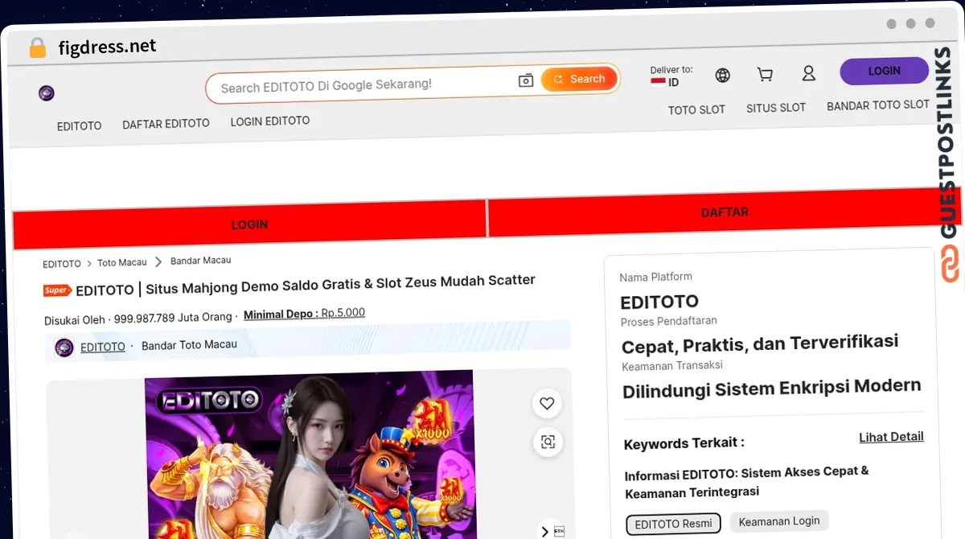This screenshot has width=965, height=539.
Task: Click the Lihat Detail link
Action: tap(891, 437)
